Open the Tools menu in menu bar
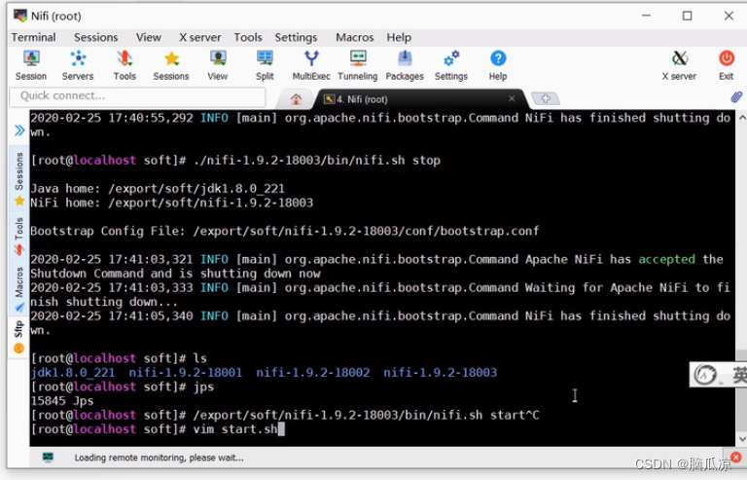The image size is (747, 480). tap(248, 37)
